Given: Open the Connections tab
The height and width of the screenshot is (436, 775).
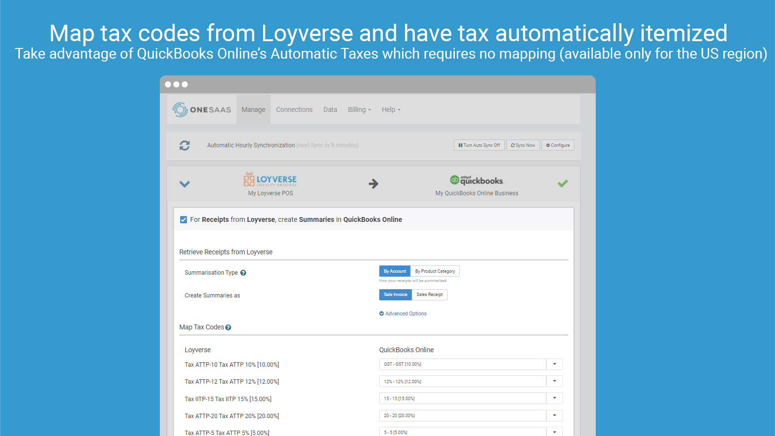Looking at the screenshot, I should click(294, 109).
